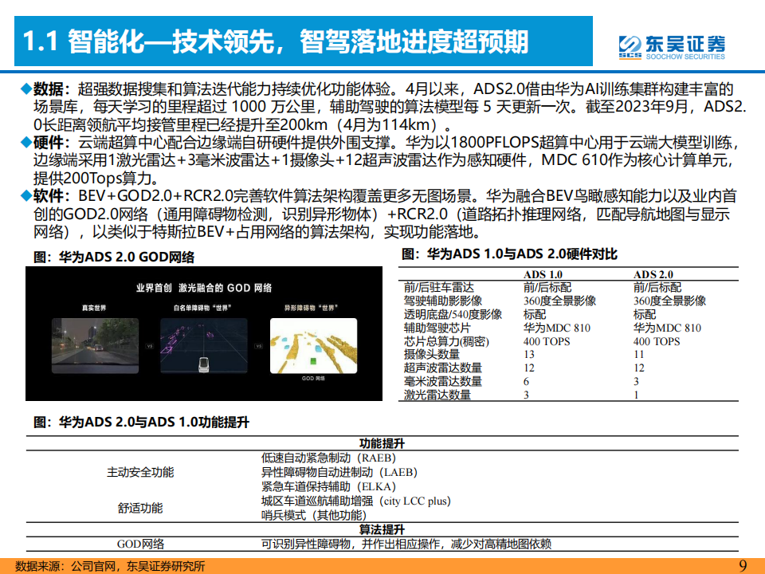Click the "主动安全功能" category cell

tap(140, 472)
